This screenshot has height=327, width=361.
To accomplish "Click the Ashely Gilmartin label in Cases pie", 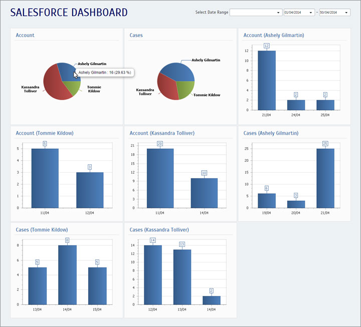I will pos(206,60).
